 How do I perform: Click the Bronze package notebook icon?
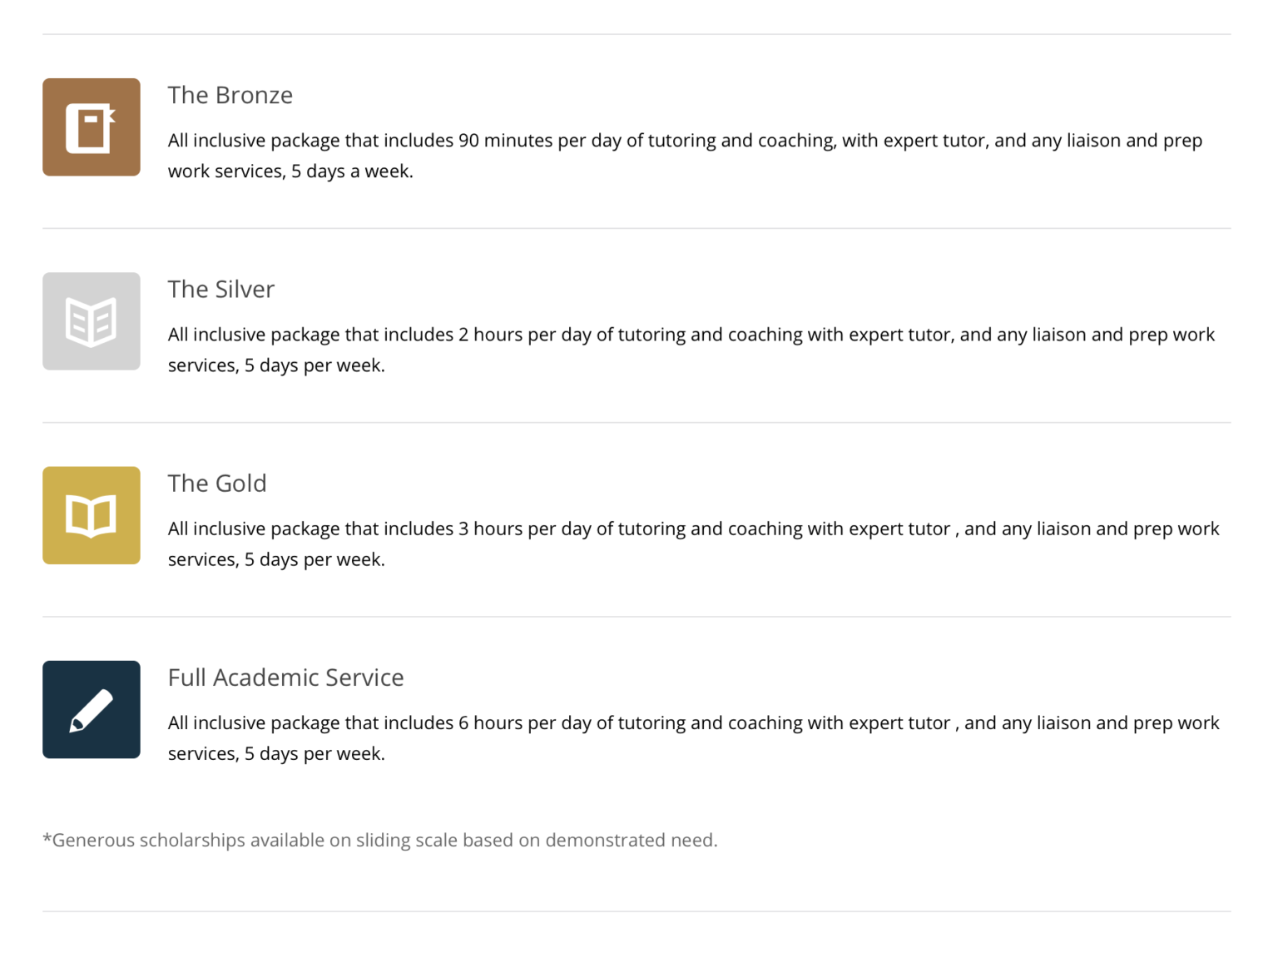[92, 127]
